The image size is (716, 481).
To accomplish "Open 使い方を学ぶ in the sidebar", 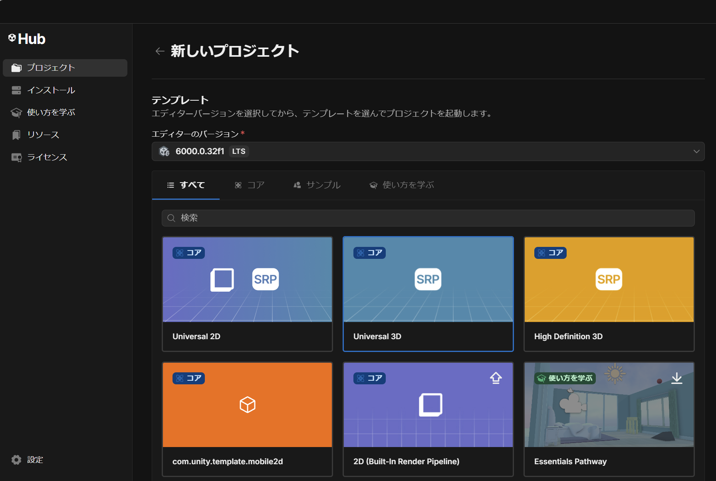I will (51, 113).
